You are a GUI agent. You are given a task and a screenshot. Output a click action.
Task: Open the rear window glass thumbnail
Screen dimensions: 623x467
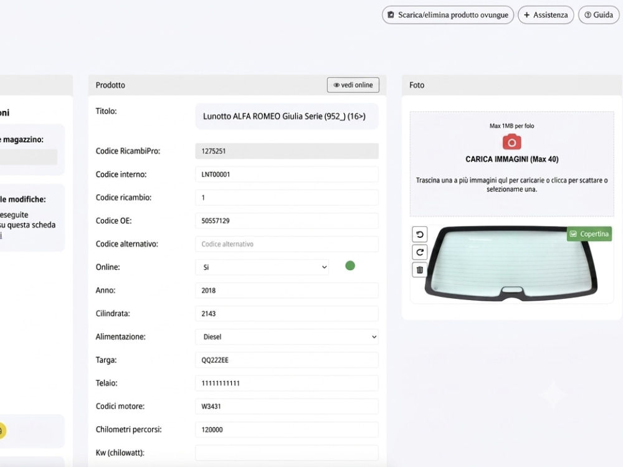click(x=511, y=263)
